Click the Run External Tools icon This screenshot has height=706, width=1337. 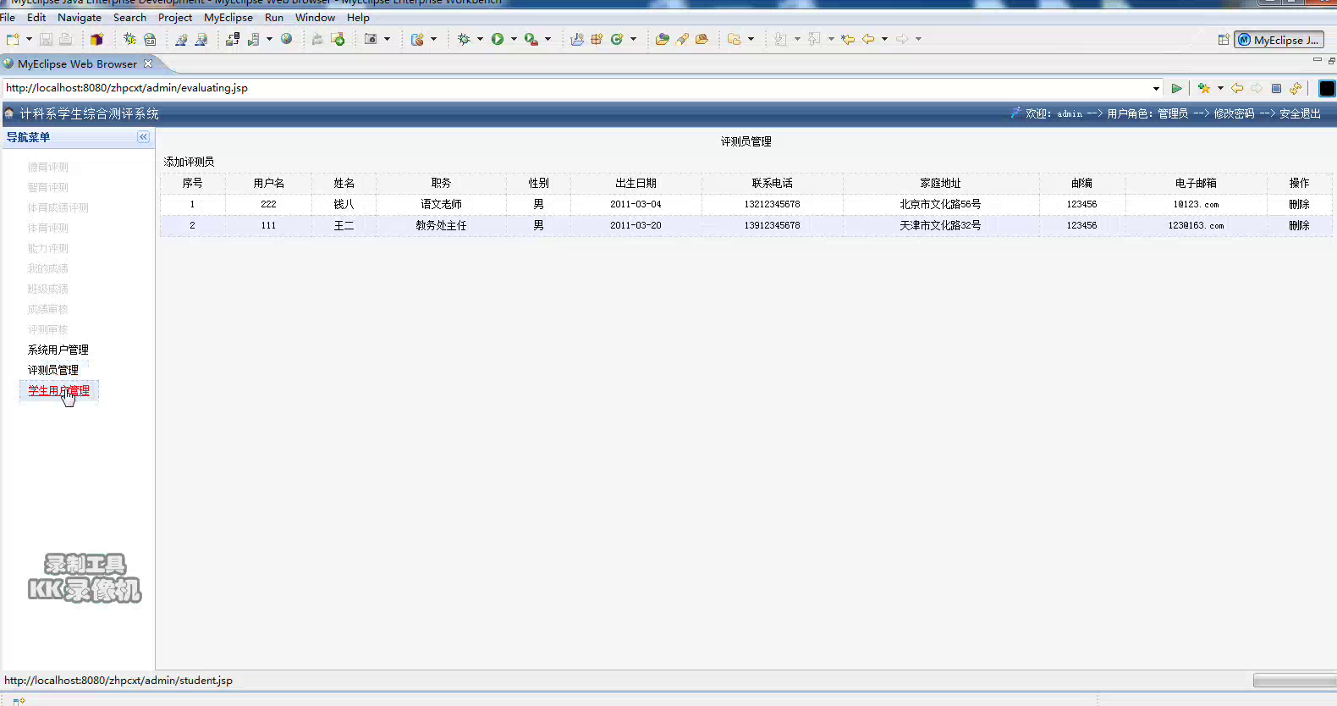coord(531,39)
